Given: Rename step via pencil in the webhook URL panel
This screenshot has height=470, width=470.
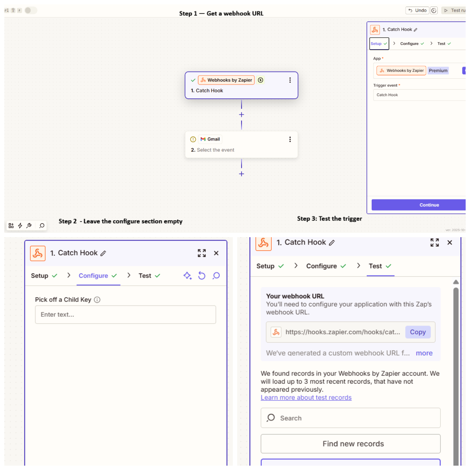Looking at the screenshot, I should pyautogui.click(x=332, y=242).
